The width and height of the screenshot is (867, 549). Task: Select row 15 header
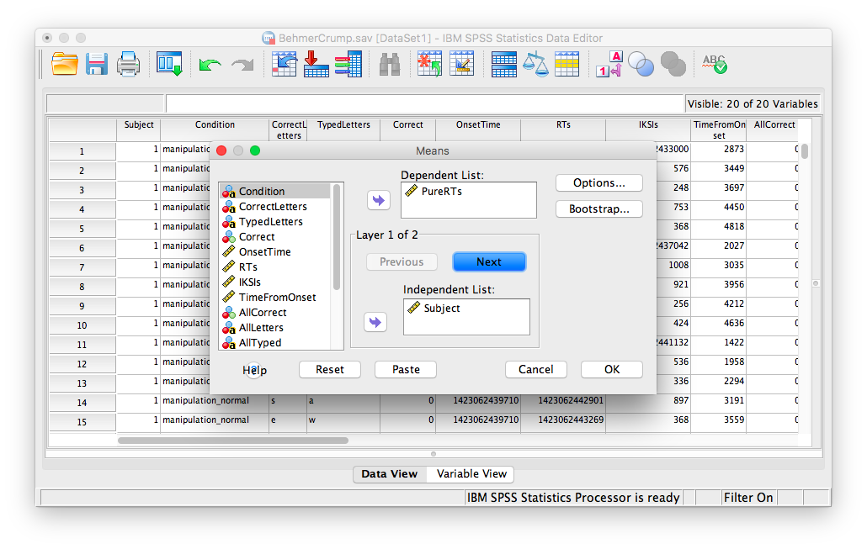pos(82,422)
